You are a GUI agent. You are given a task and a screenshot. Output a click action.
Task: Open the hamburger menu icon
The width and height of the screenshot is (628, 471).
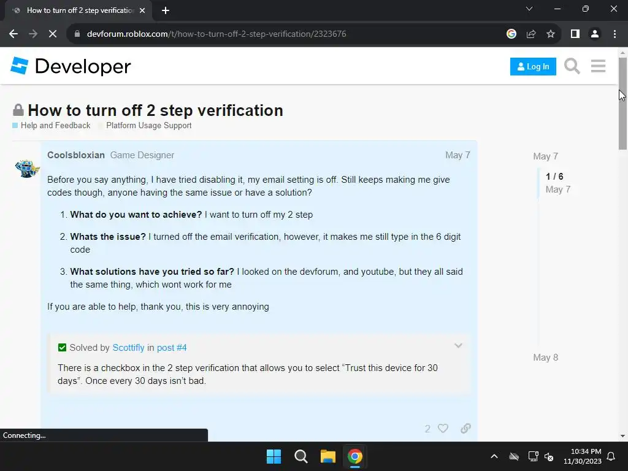pyautogui.click(x=598, y=66)
